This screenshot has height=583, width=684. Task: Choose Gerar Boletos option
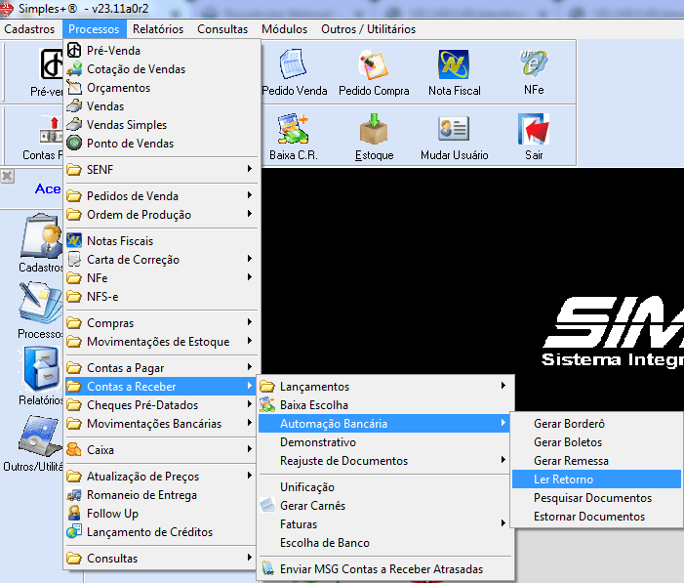pos(596,442)
